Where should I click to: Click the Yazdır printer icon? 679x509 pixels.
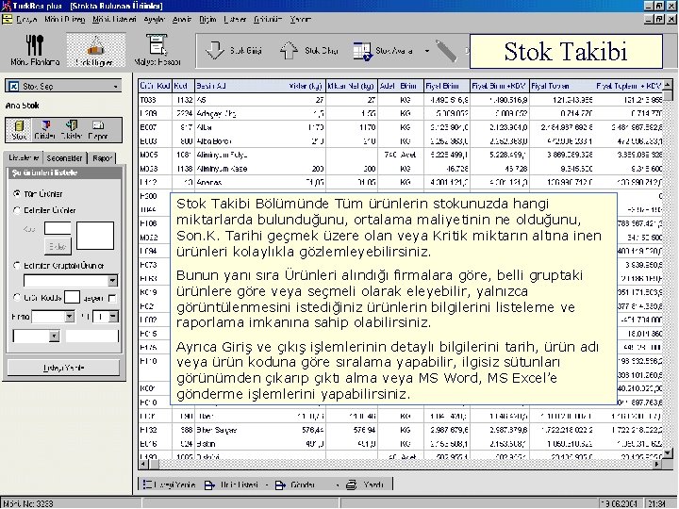351,485
